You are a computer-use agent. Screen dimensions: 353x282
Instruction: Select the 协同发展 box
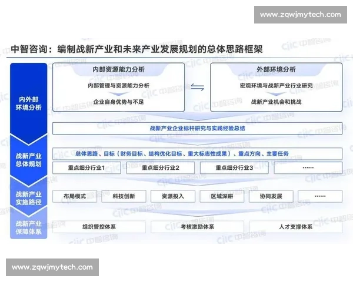click(x=271, y=196)
